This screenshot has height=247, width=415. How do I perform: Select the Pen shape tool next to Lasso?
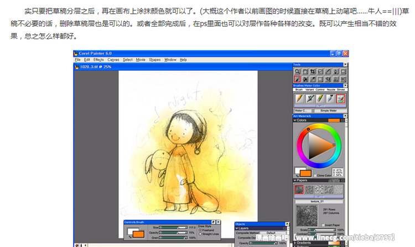[336, 72]
